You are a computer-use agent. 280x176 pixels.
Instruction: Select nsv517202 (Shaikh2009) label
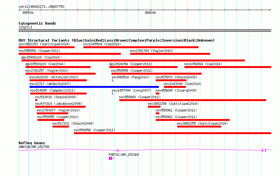pos(73,123)
